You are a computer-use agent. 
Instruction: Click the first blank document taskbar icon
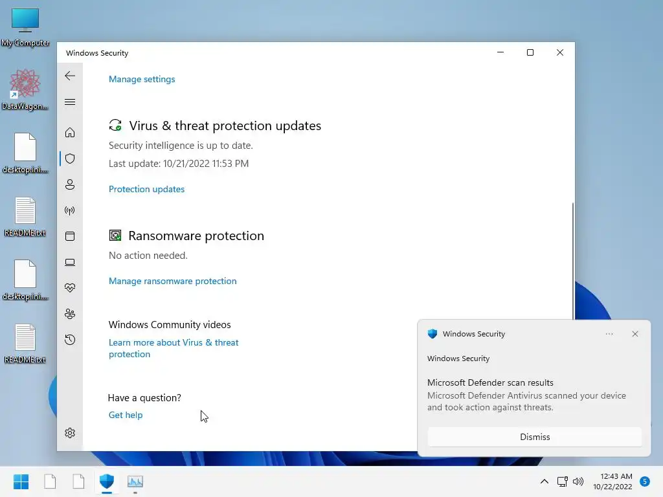tap(50, 481)
